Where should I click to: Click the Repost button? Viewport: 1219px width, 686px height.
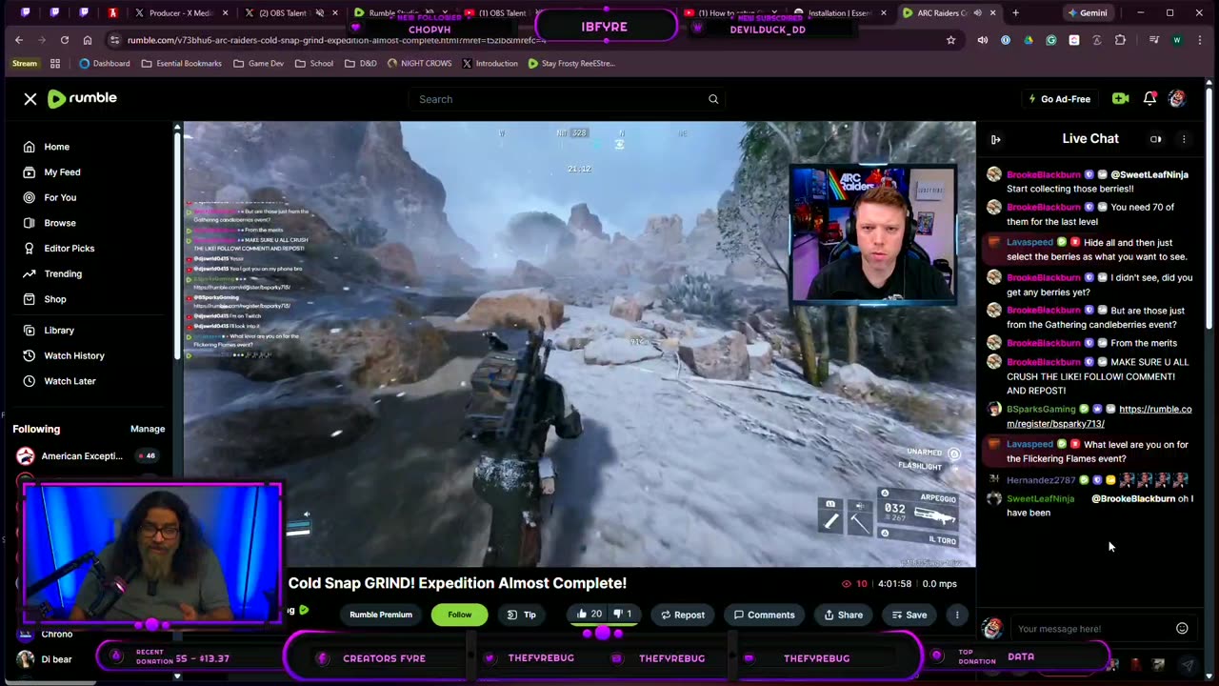point(683,615)
